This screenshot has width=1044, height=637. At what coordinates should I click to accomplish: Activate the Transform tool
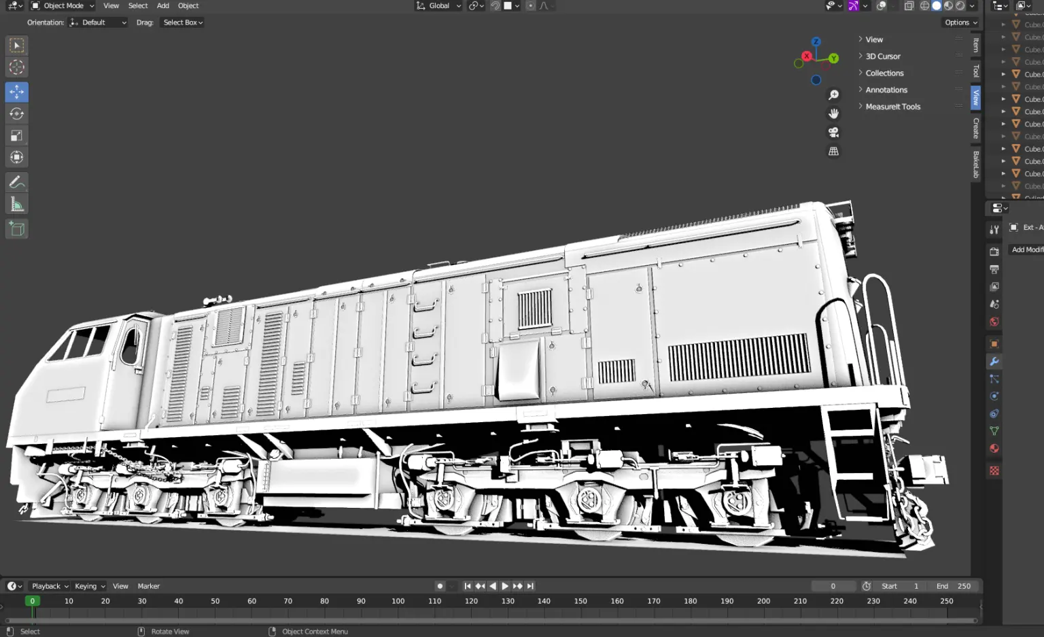(x=17, y=157)
